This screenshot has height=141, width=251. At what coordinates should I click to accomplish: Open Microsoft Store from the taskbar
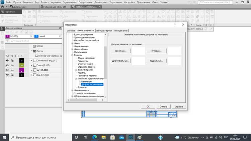pos(112,137)
